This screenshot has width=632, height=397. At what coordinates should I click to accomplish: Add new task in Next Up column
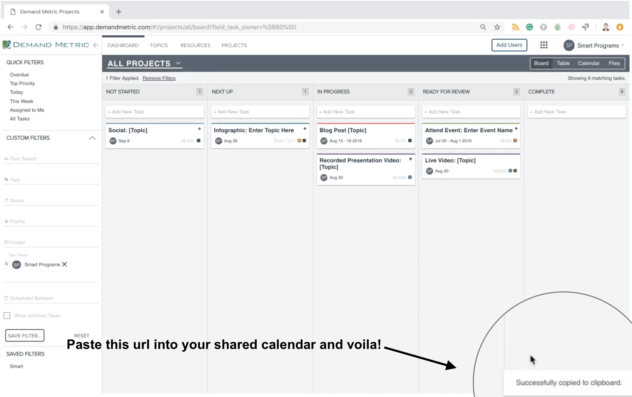[260, 112]
